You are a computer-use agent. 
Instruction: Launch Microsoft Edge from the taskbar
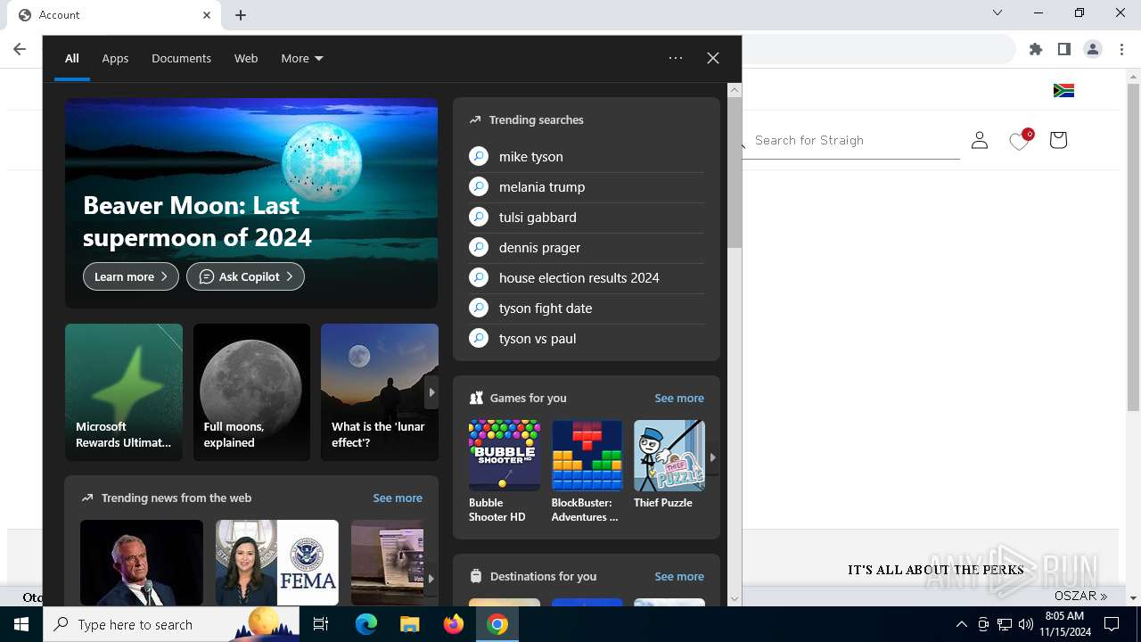click(x=366, y=624)
